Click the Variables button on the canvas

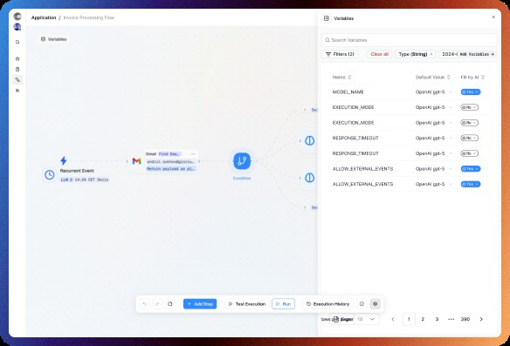pos(53,39)
